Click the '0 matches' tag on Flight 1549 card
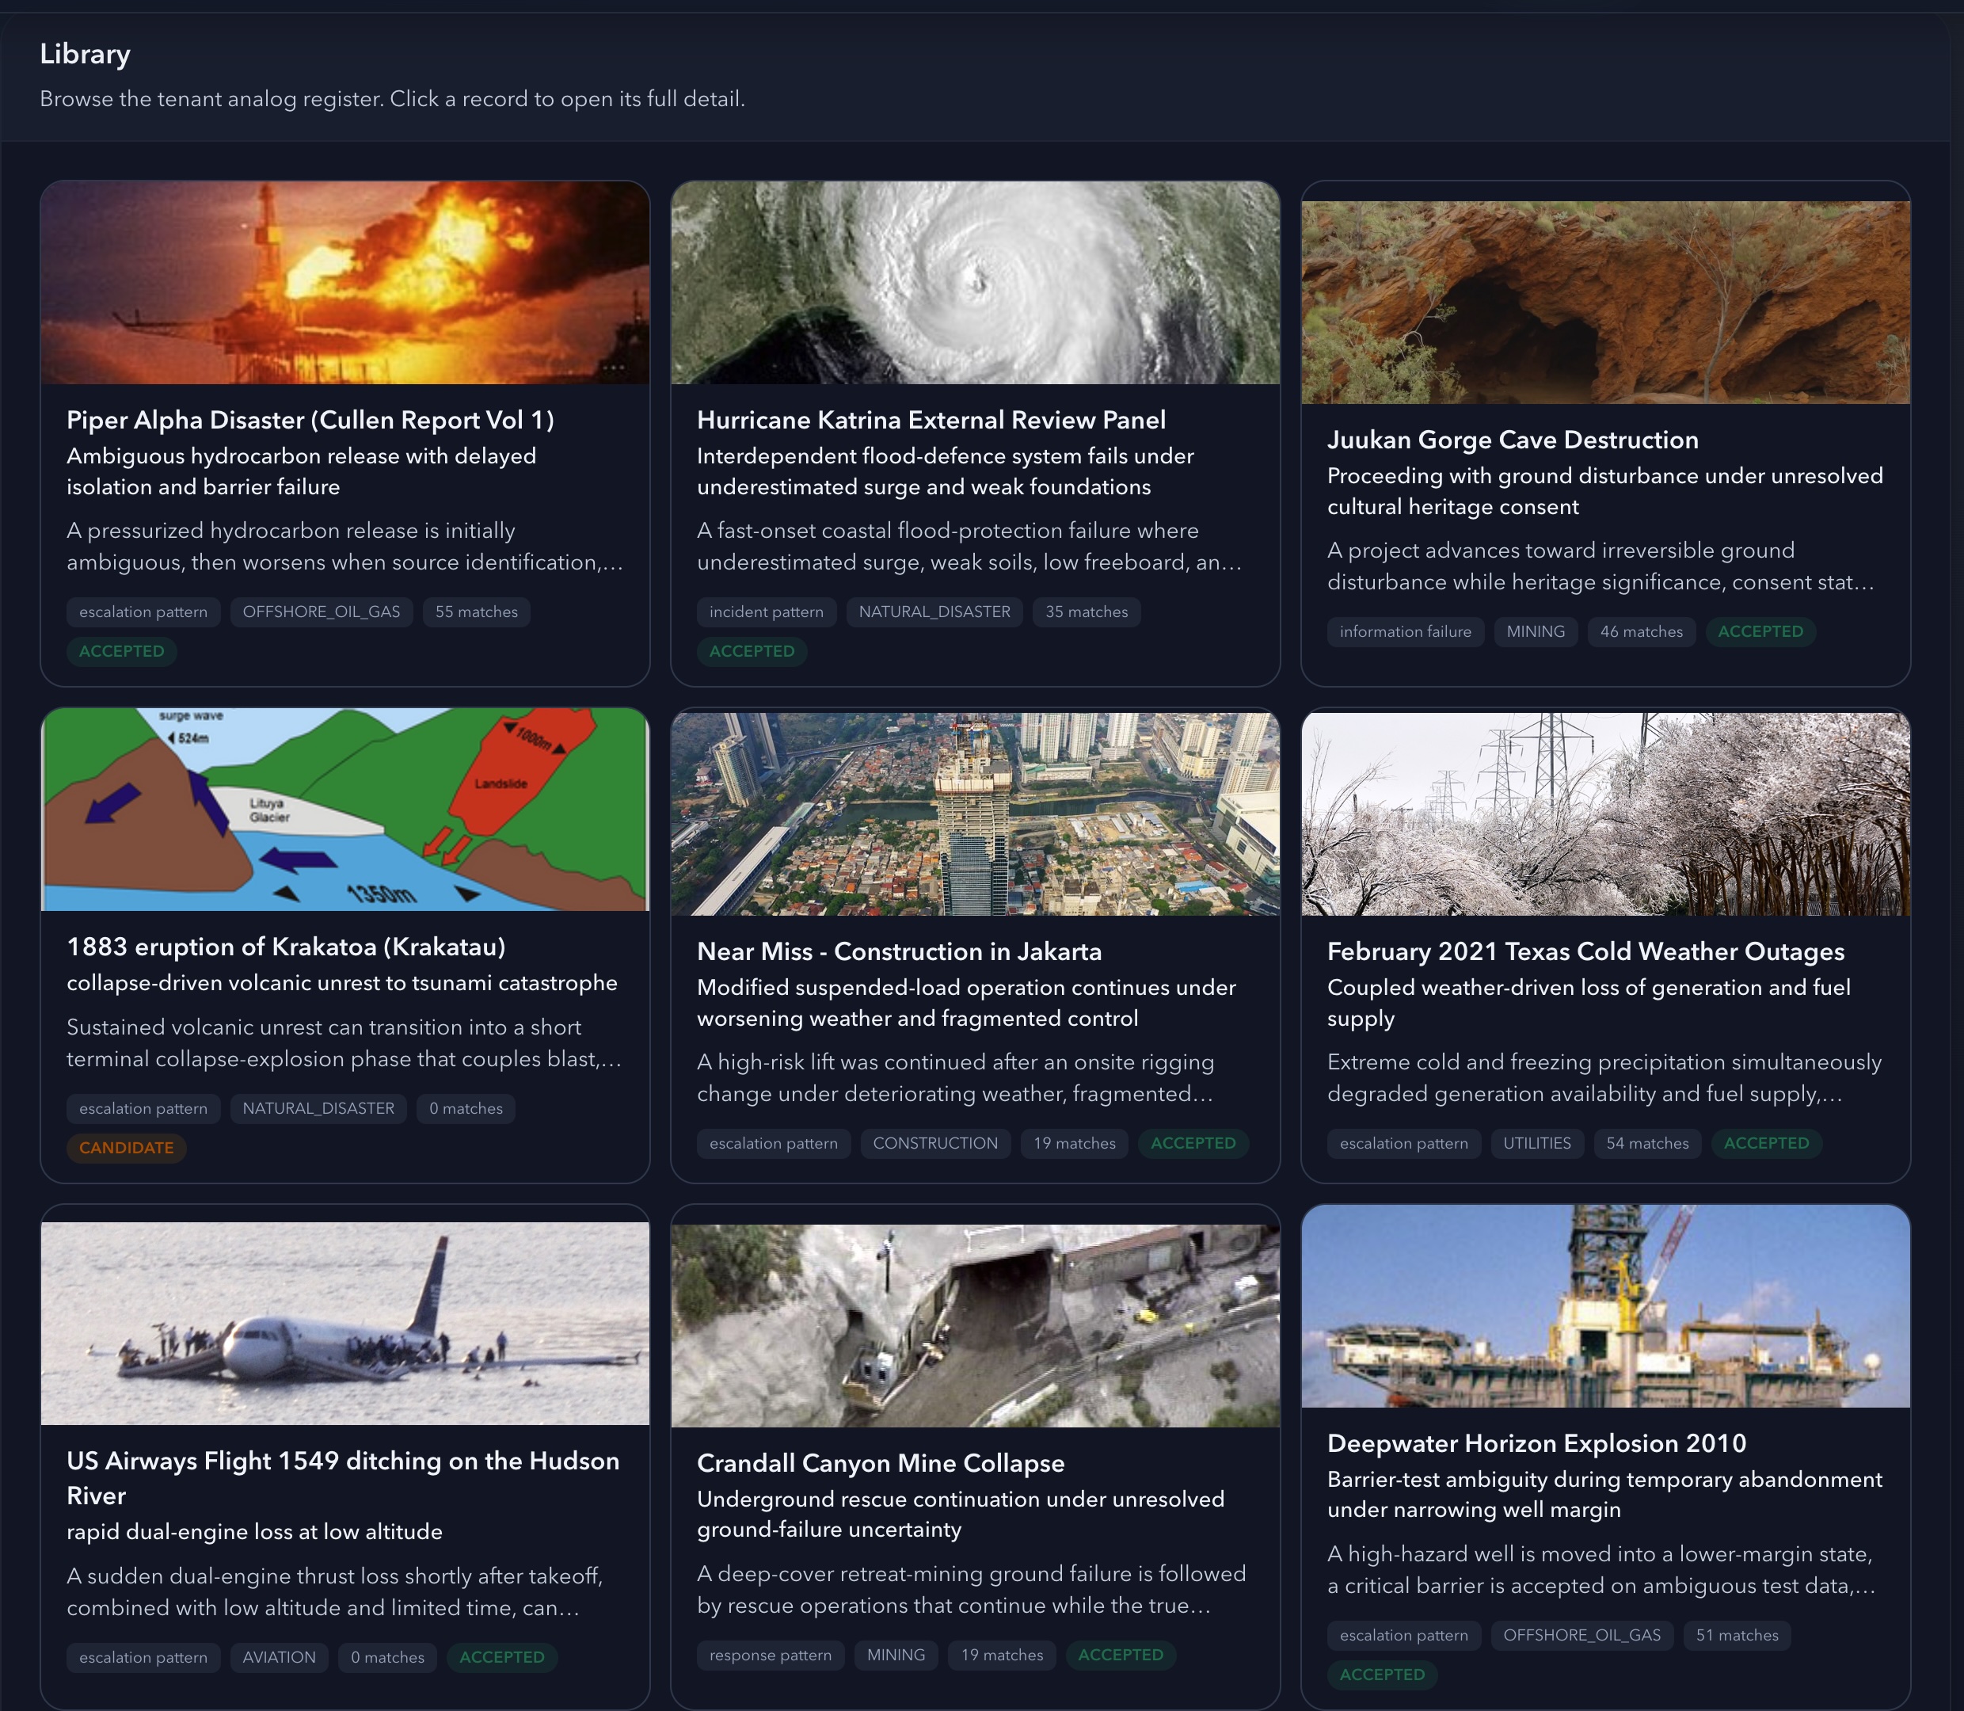This screenshot has width=1964, height=1711. click(x=387, y=1659)
